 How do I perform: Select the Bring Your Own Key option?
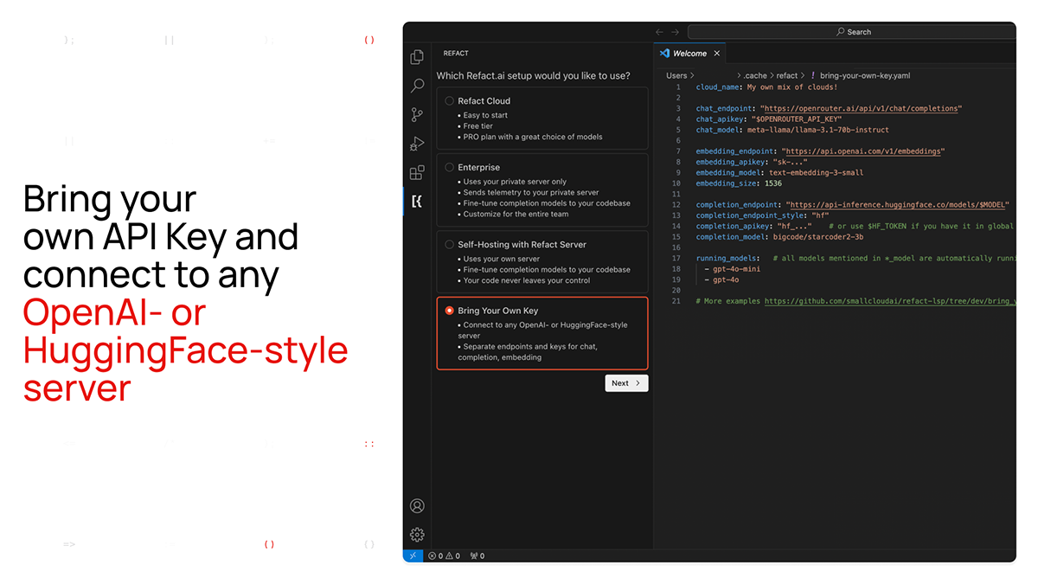(450, 311)
